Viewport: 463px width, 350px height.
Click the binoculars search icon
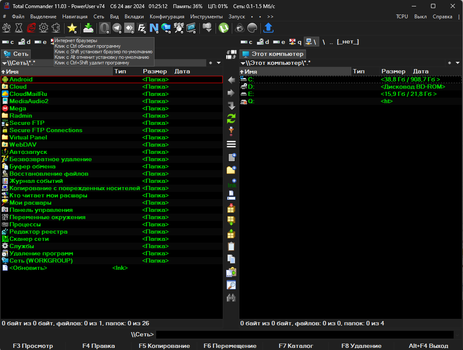pos(231,298)
